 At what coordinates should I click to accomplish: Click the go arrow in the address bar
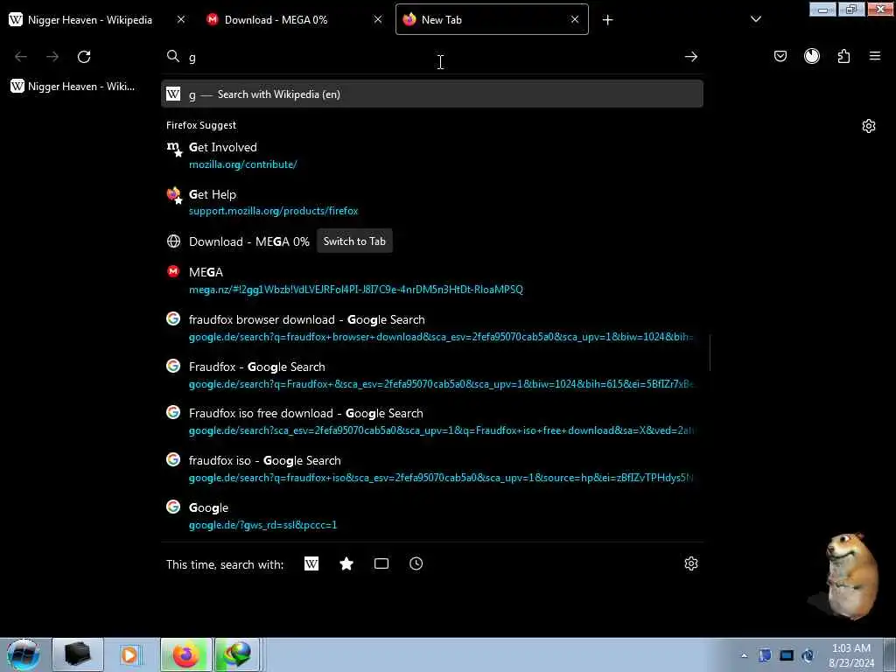(x=691, y=57)
